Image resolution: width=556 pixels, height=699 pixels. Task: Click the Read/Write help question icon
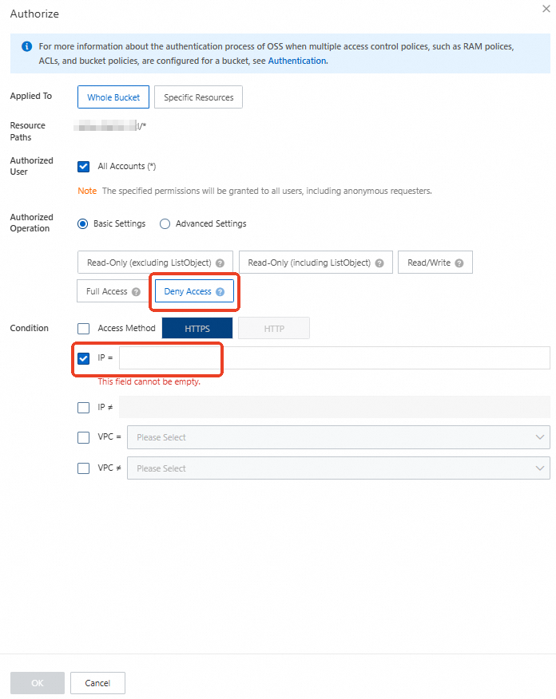pyautogui.click(x=459, y=263)
